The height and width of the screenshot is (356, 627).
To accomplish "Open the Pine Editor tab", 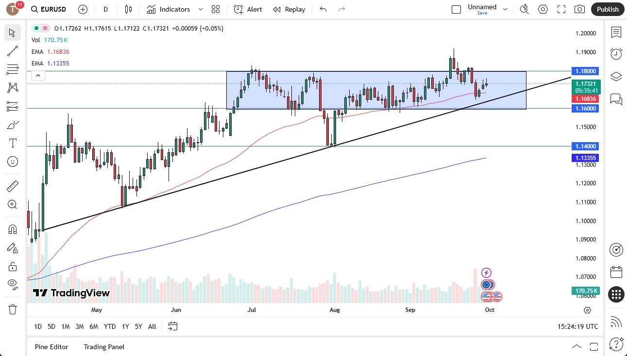I will [51, 347].
